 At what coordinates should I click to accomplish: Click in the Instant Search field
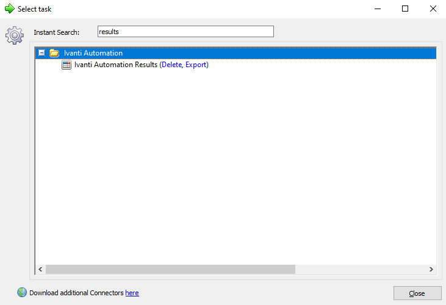coord(185,32)
